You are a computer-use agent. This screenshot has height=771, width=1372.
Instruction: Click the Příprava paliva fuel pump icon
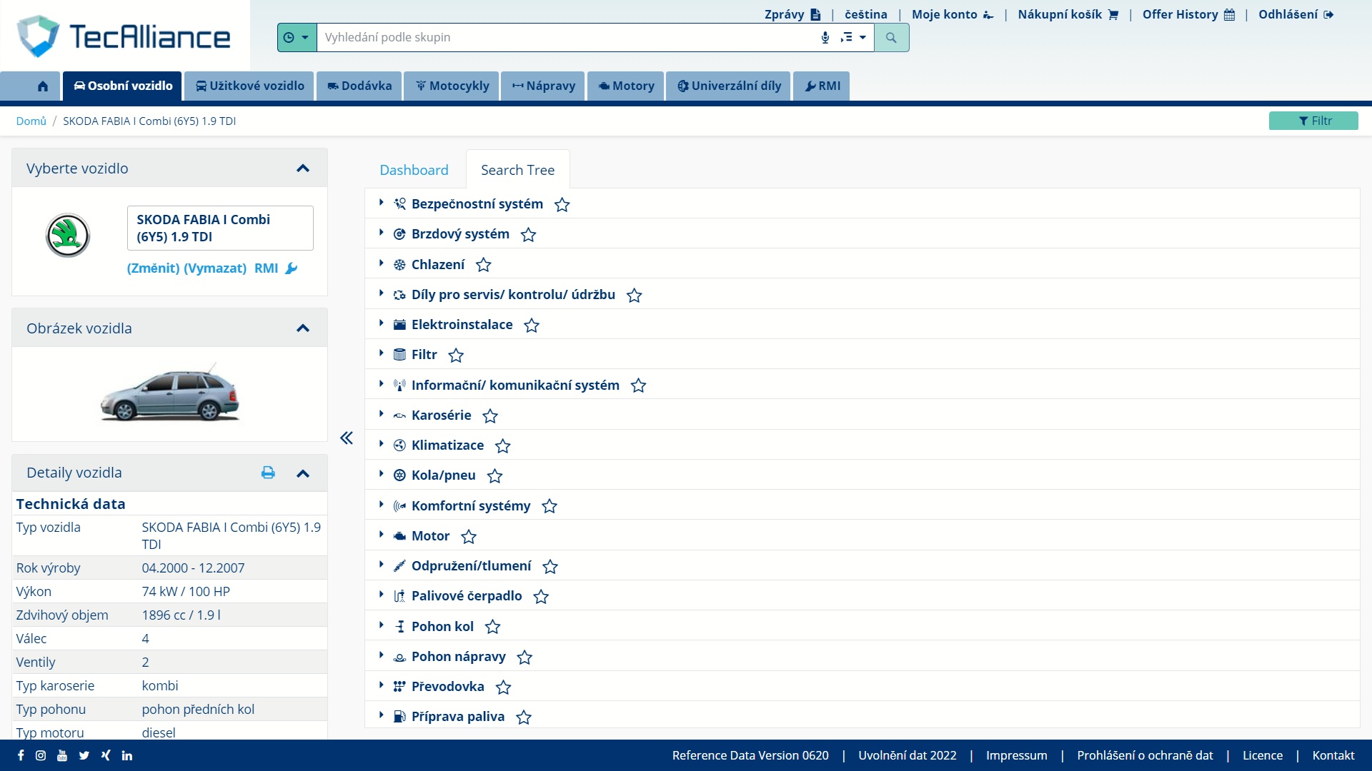[x=399, y=717]
